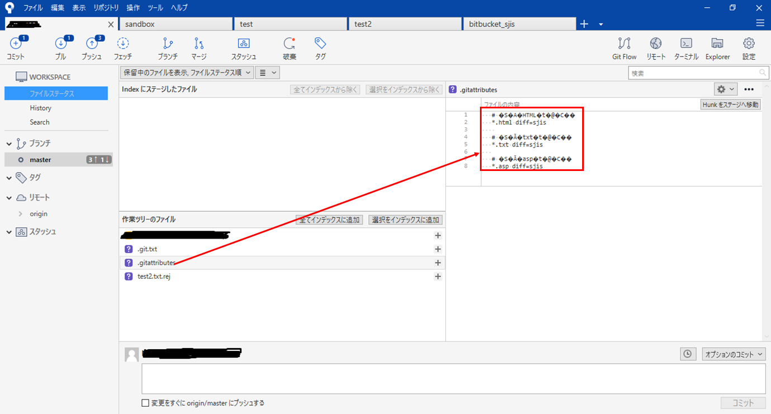Click the commit message text area
Screen dimensions: 771x414
pos(454,379)
